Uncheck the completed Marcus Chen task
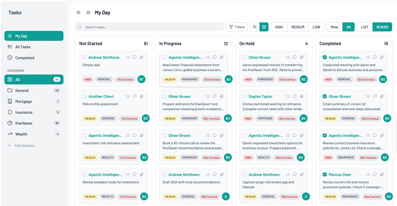Image resolution: width=397 pixels, height=206 pixels. point(325,174)
